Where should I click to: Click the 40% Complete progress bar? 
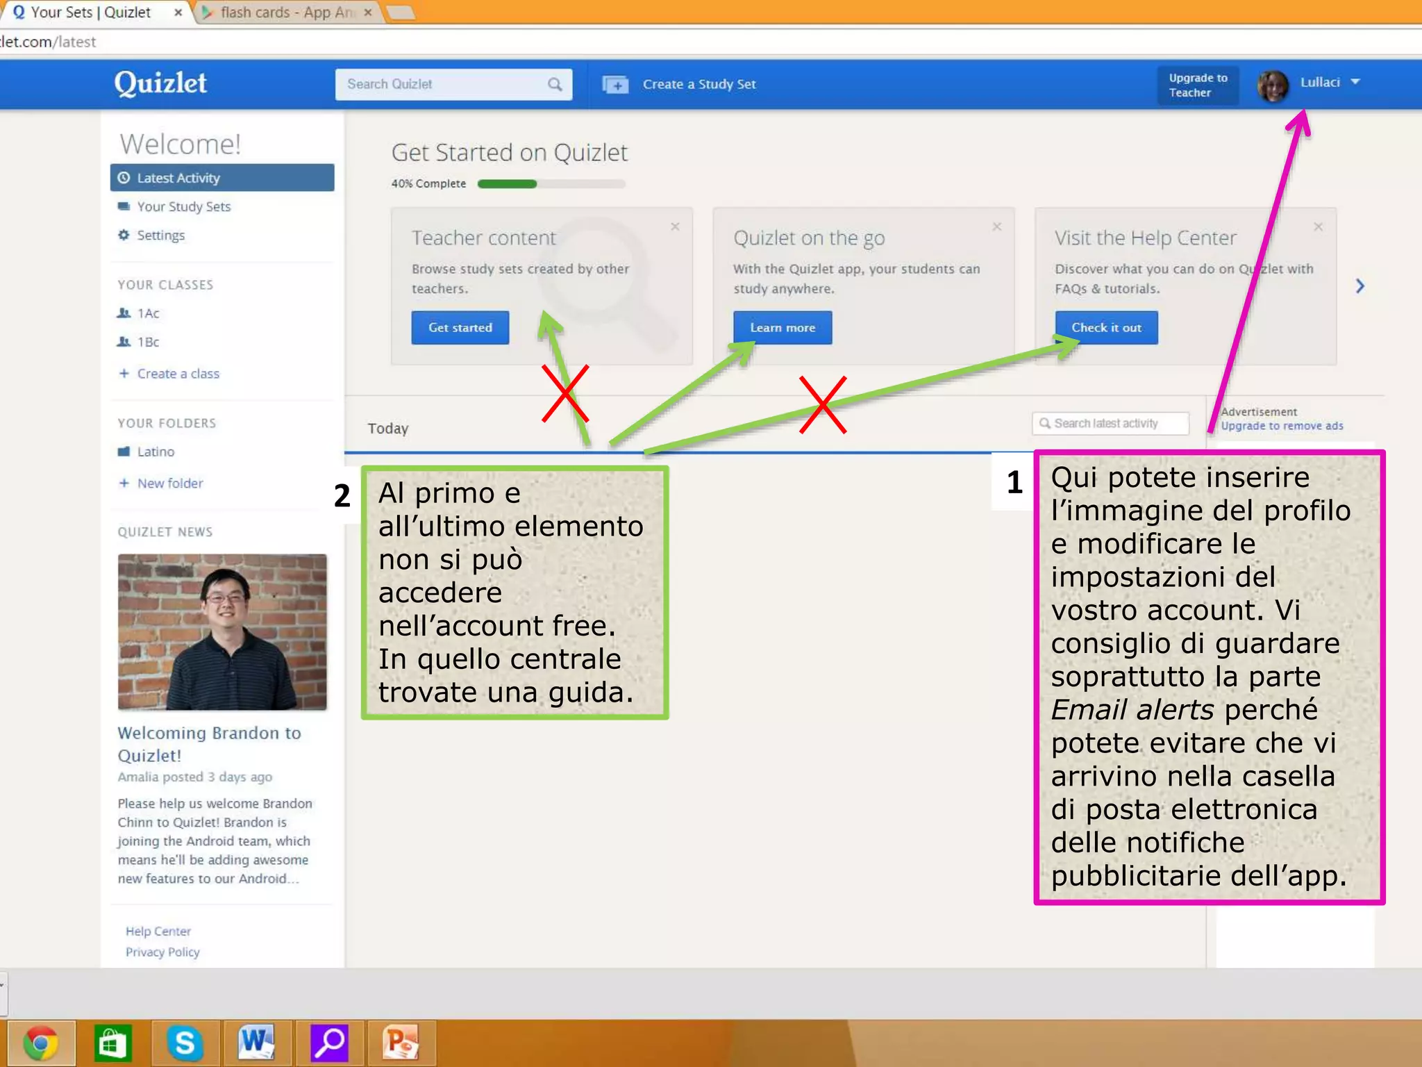[x=551, y=184]
